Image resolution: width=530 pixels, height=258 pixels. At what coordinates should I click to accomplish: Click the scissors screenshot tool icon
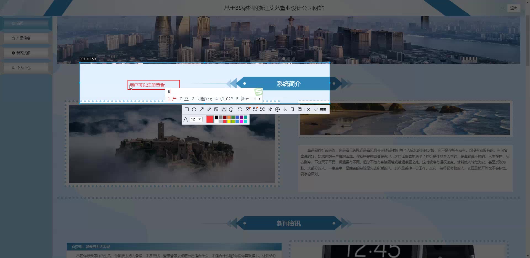pos(248,109)
